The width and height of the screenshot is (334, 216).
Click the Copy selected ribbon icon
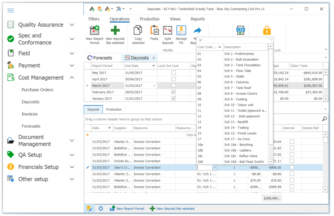pos(138,30)
